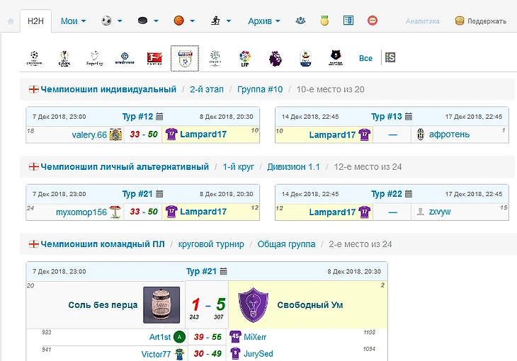The width and height of the screenshot is (517, 361).
Task: Open the Архив dropdown menu
Action: coord(264,21)
